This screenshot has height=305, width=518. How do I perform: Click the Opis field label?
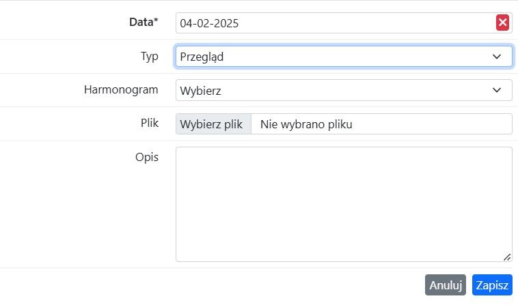pyautogui.click(x=147, y=158)
